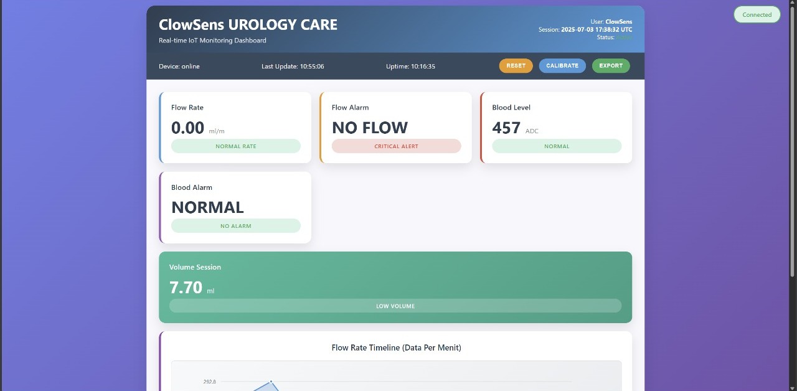
Task: Click the Blood Level NORMAL status pill
Action: [x=556, y=146]
